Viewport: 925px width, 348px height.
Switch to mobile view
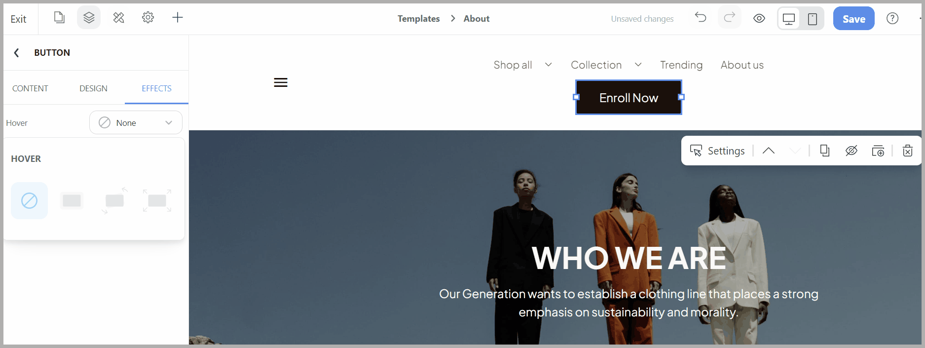813,19
